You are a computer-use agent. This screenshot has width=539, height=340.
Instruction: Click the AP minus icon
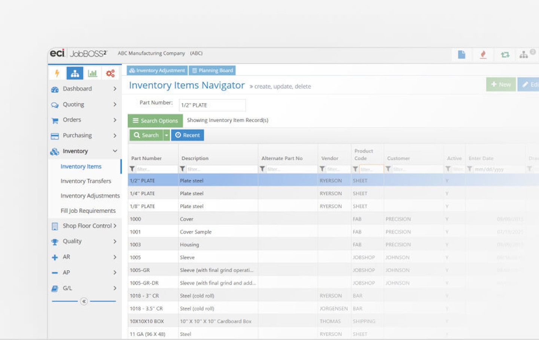click(55, 273)
